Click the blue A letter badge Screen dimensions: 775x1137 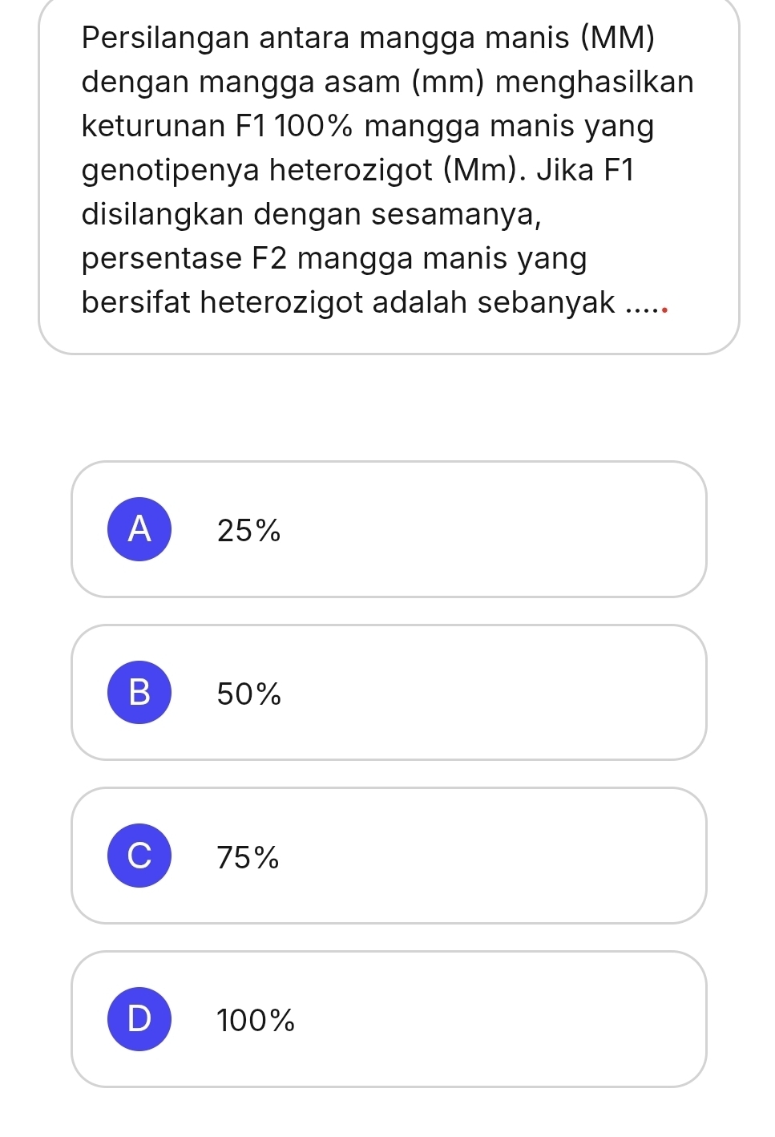(x=139, y=529)
